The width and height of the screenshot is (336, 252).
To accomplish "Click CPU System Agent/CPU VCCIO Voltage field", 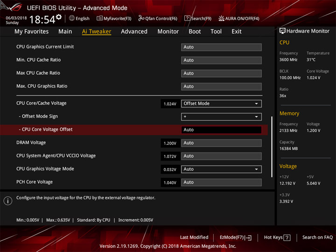I will click(x=221, y=156).
